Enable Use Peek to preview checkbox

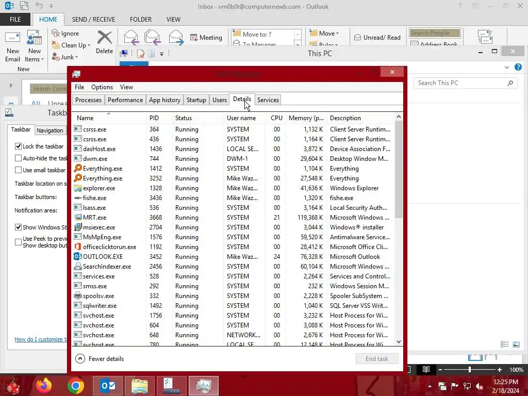[x=18, y=242]
